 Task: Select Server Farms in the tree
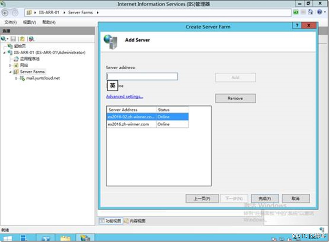point(32,72)
